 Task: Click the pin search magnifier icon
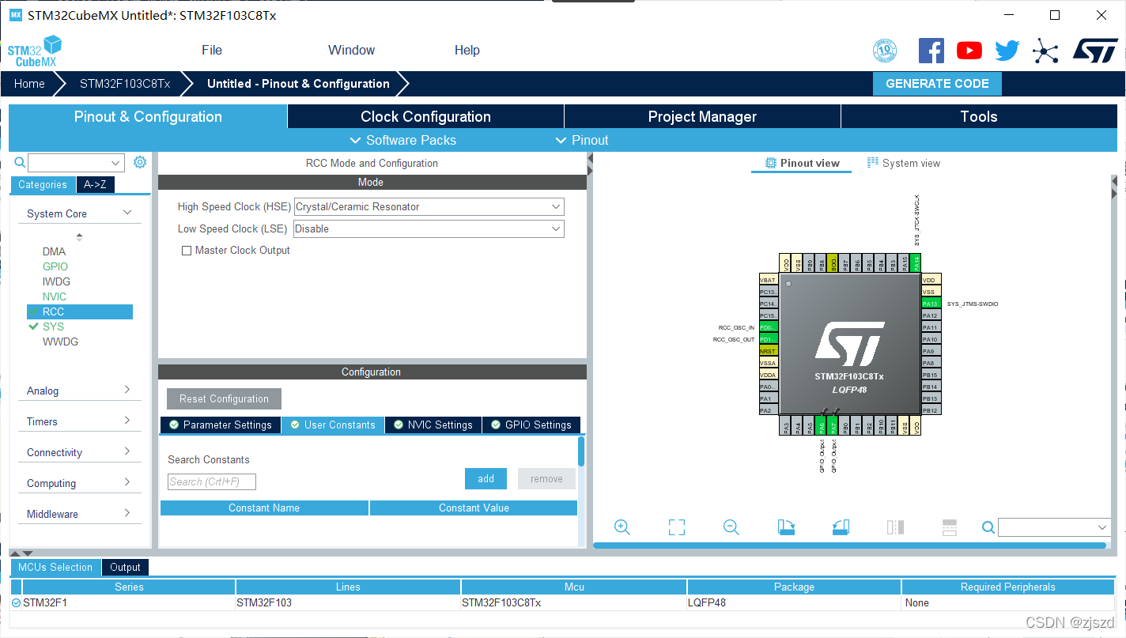coord(988,527)
